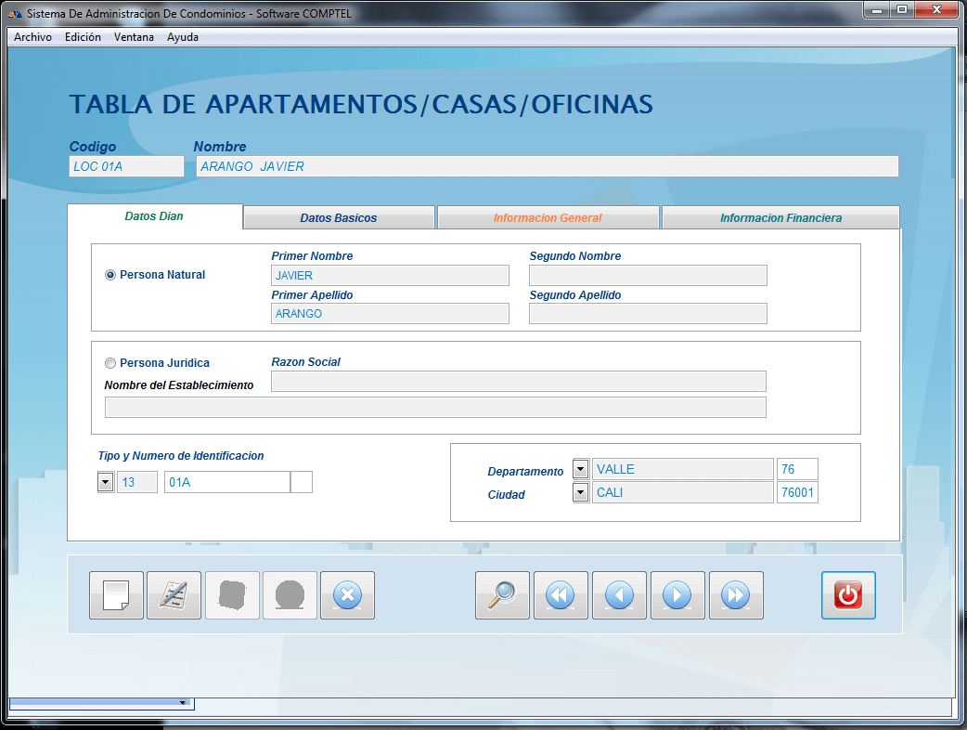Click the Tipo y Numero de Identificacion label

pyautogui.click(x=181, y=456)
